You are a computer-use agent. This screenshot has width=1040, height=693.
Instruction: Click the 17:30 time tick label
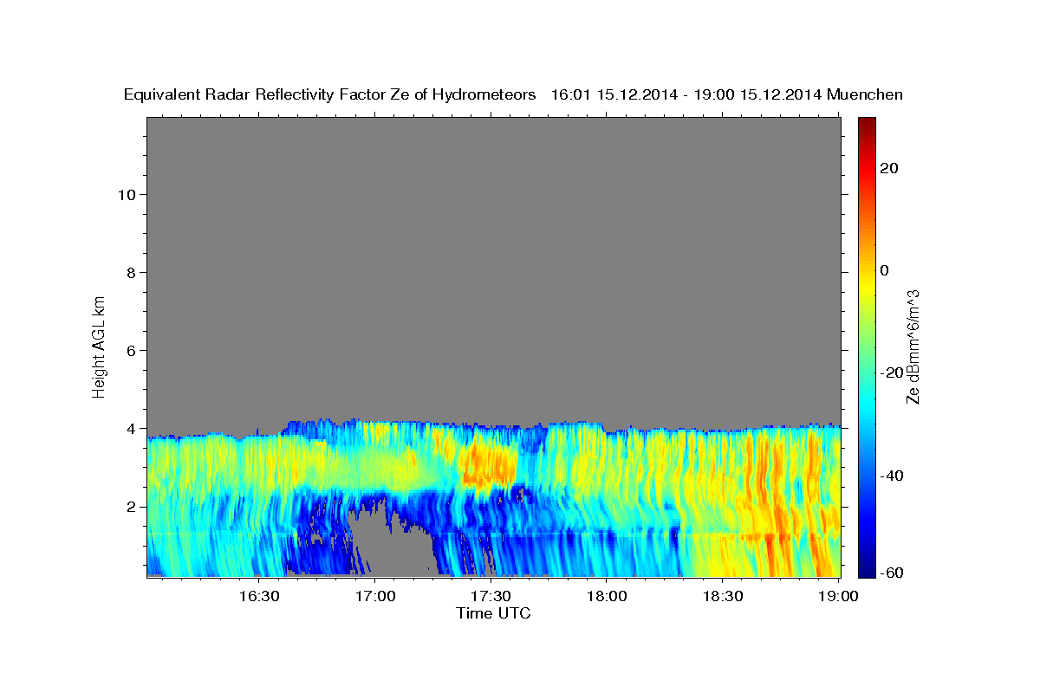tap(491, 596)
